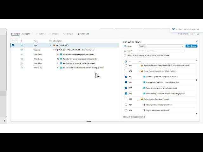Select the Search radio button
The width and height of the screenshot is (203, 152).
pos(125,51)
